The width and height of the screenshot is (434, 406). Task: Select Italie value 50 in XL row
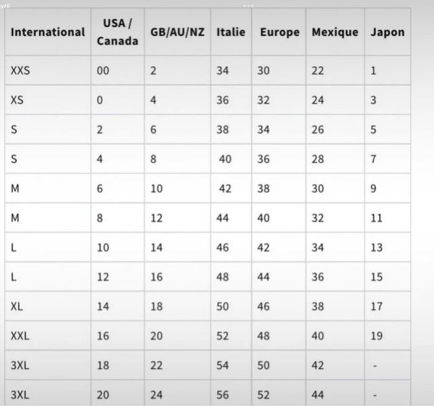(x=223, y=306)
